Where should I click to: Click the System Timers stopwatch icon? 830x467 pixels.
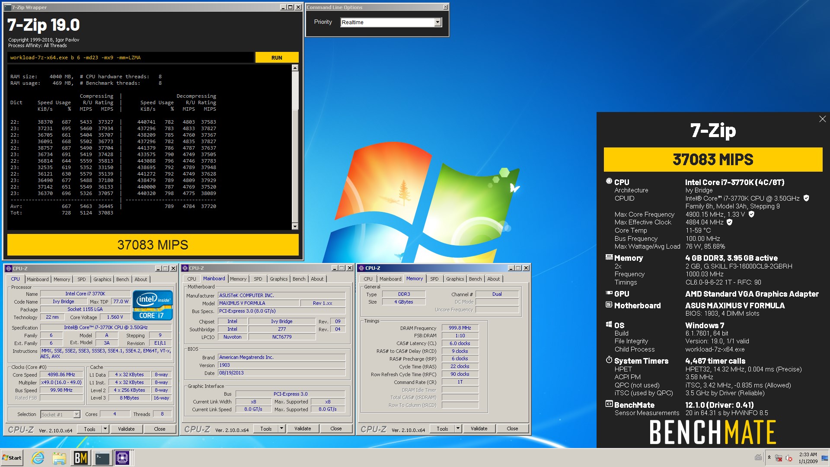609,360
